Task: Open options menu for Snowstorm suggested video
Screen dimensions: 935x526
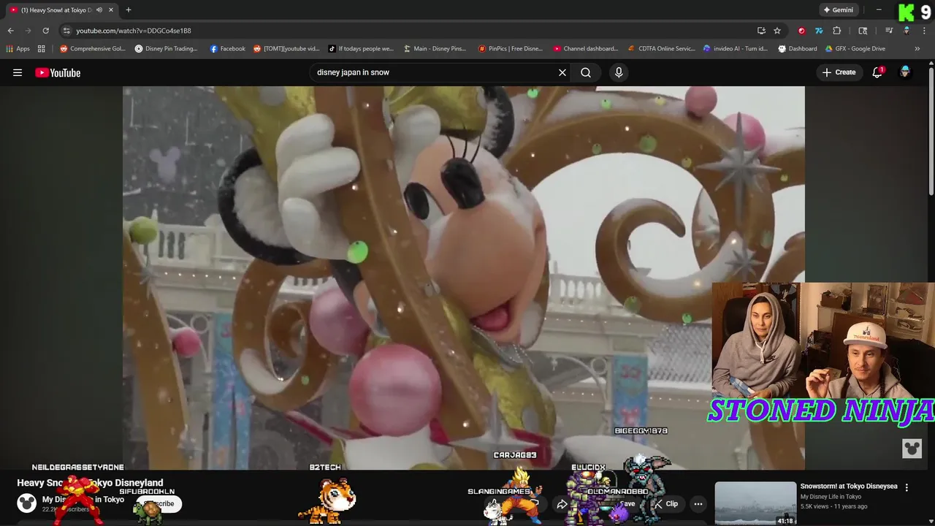Action: pyautogui.click(x=907, y=487)
